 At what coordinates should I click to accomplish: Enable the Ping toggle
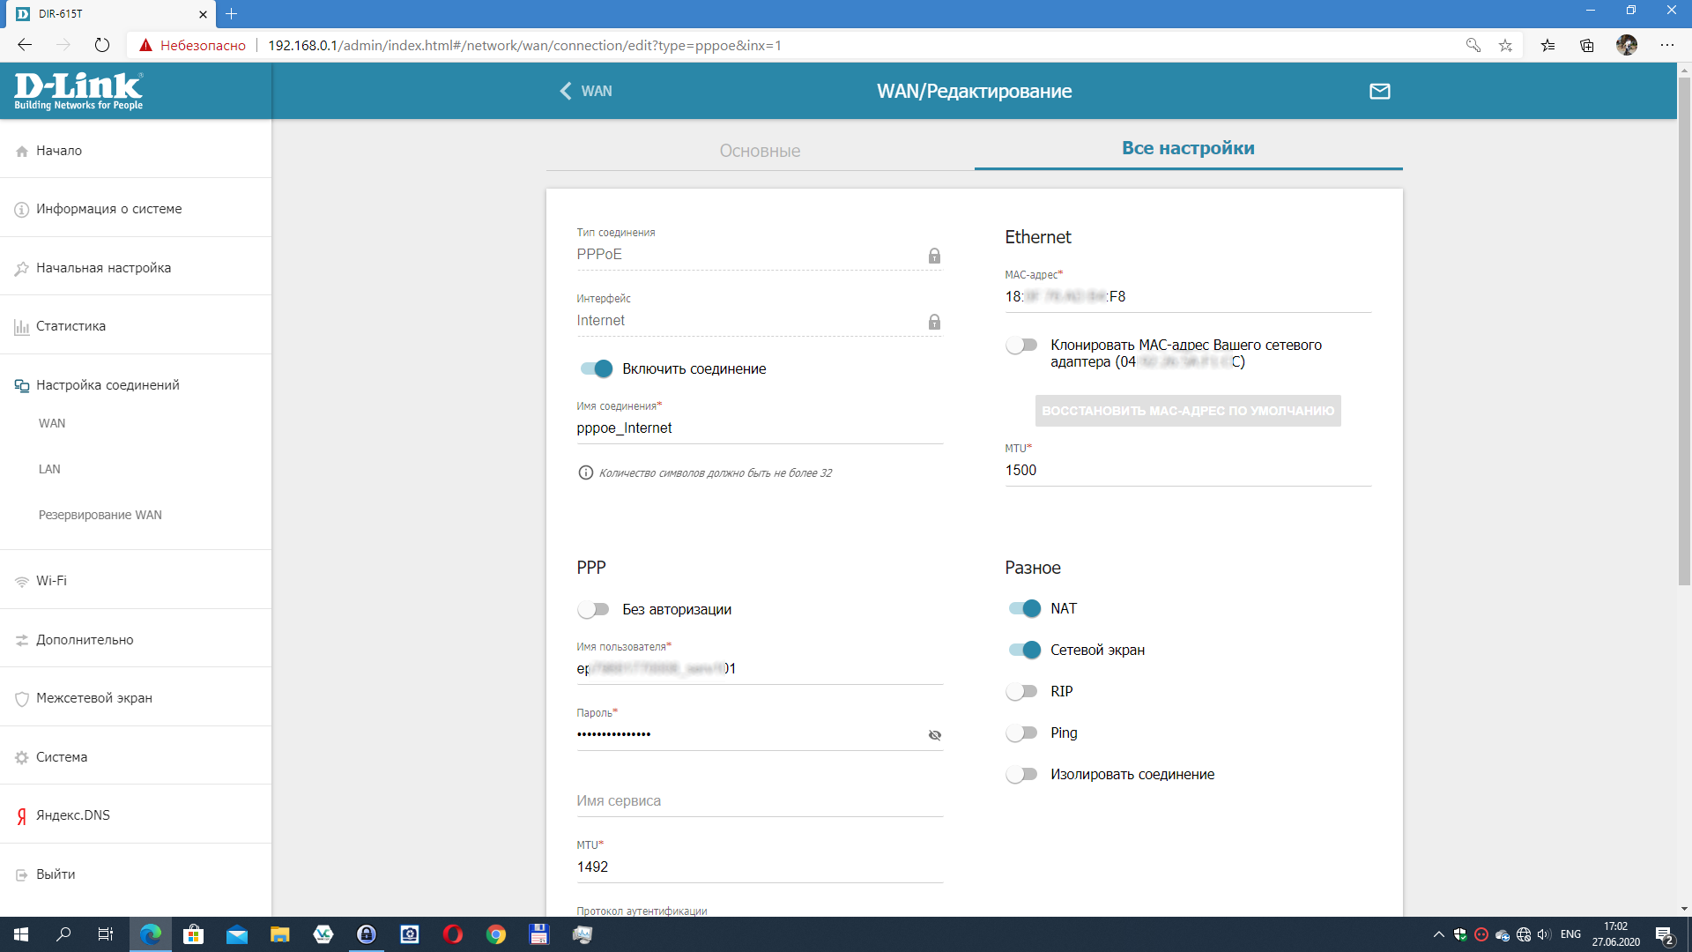tap(1022, 733)
